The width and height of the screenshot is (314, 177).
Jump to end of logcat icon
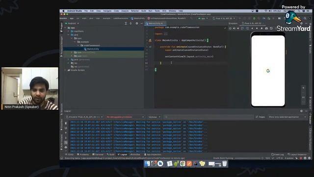point(66,128)
